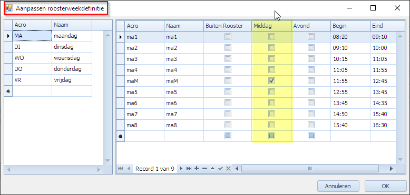Add a new record with plus icon
410x195 pixels.
[197, 168]
